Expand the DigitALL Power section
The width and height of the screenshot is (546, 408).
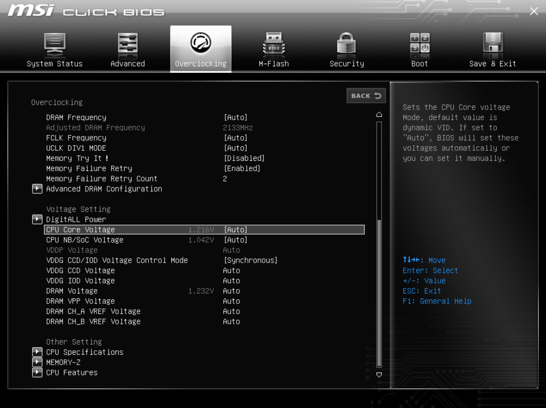pos(37,219)
